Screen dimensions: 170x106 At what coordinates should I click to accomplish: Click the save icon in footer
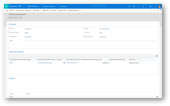pyautogui.click(x=157, y=97)
